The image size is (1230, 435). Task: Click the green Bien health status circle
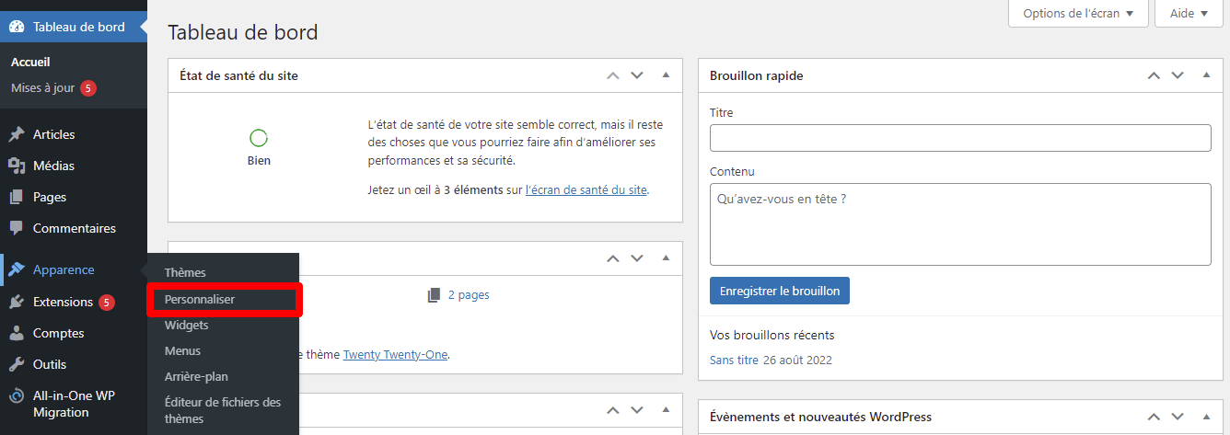259,138
